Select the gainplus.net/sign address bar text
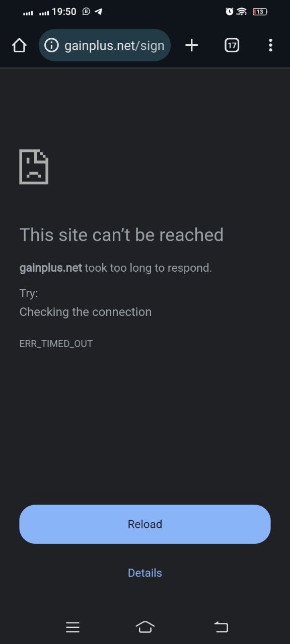The image size is (290, 644). pos(114,46)
